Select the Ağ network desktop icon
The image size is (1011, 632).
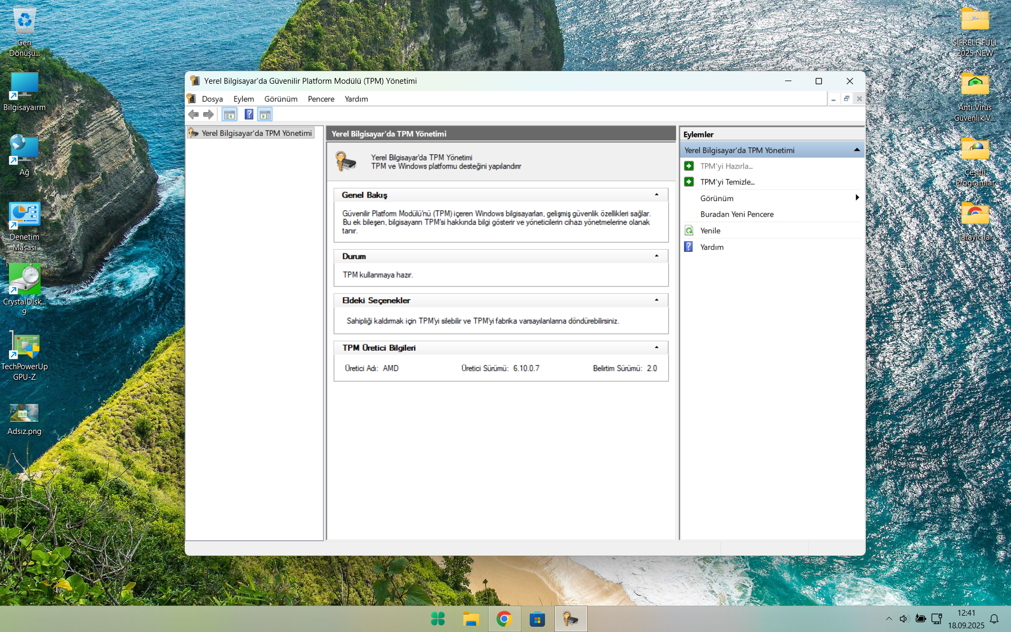pyautogui.click(x=24, y=156)
